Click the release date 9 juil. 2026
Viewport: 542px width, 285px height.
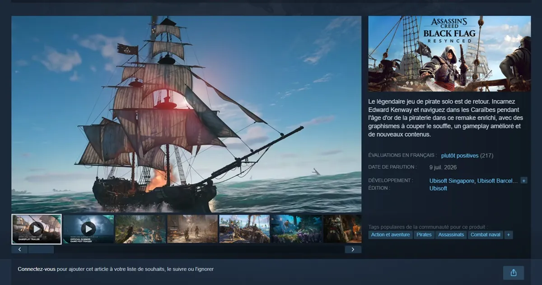(443, 167)
